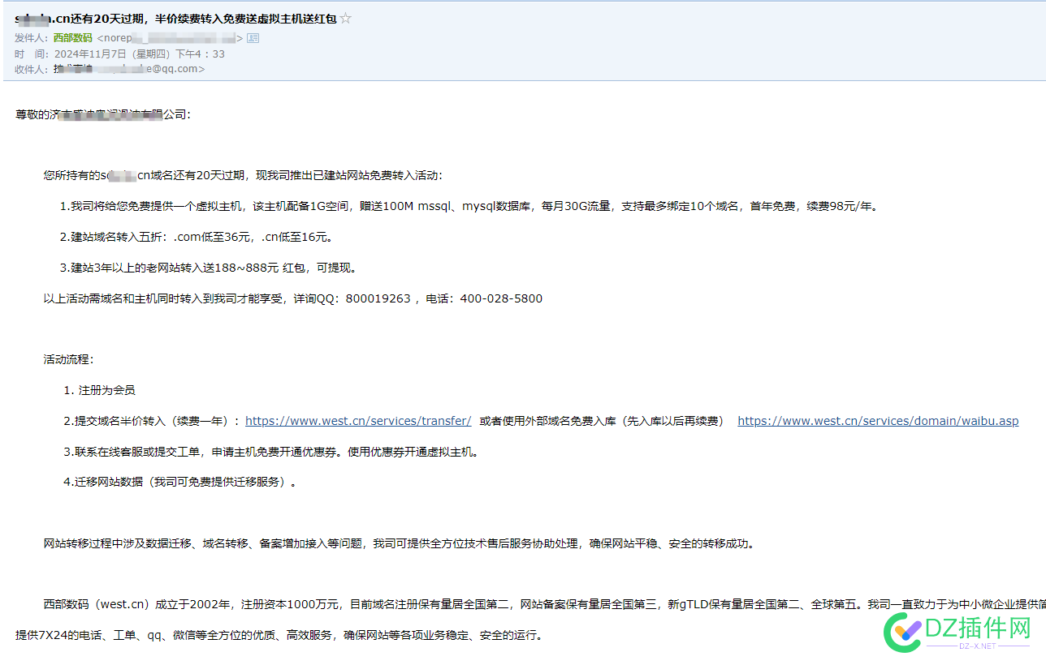
Task: Select the recipient address ending @qq.com
Action: pyautogui.click(x=129, y=69)
